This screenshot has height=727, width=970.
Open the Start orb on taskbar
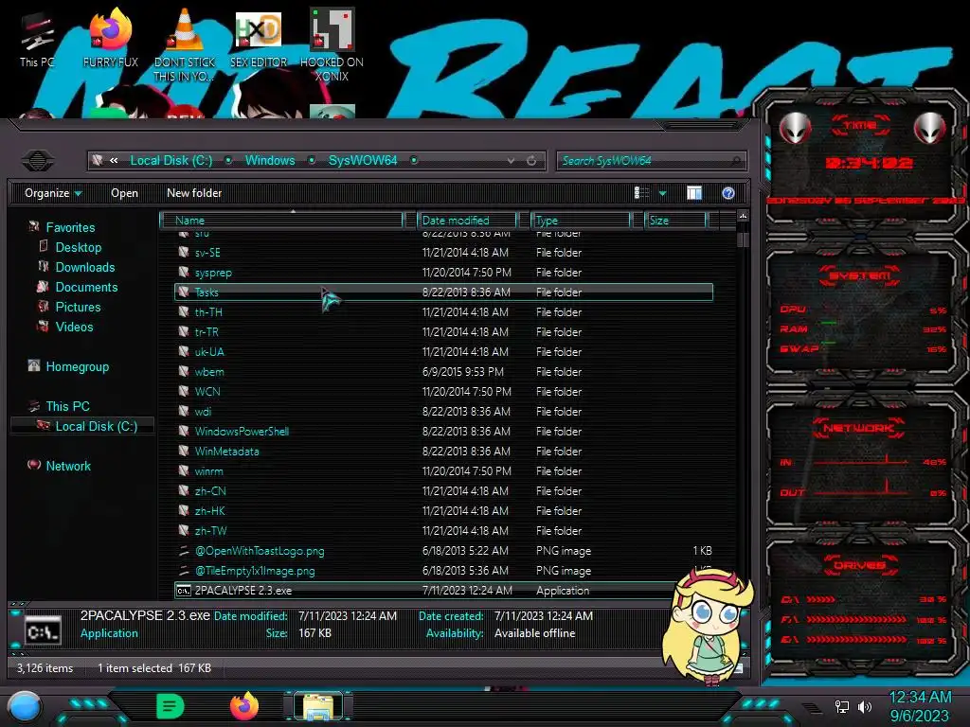[25, 706]
